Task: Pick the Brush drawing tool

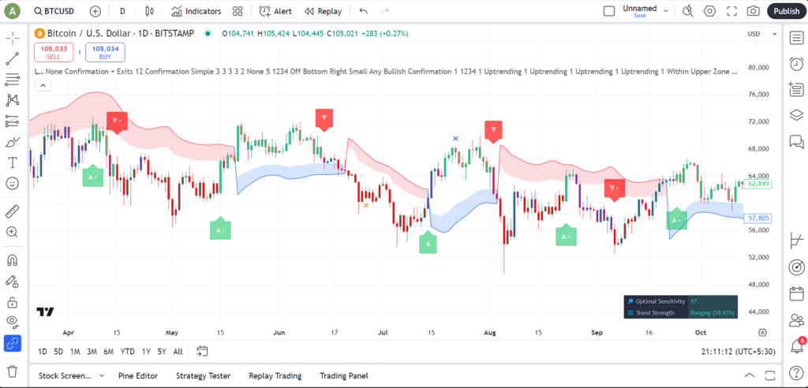Action: pyautogui.click(x=13, y=142)
